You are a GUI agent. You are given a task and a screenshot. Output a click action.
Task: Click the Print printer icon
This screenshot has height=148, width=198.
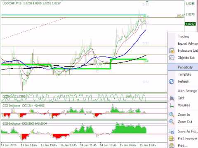[172, 146]
